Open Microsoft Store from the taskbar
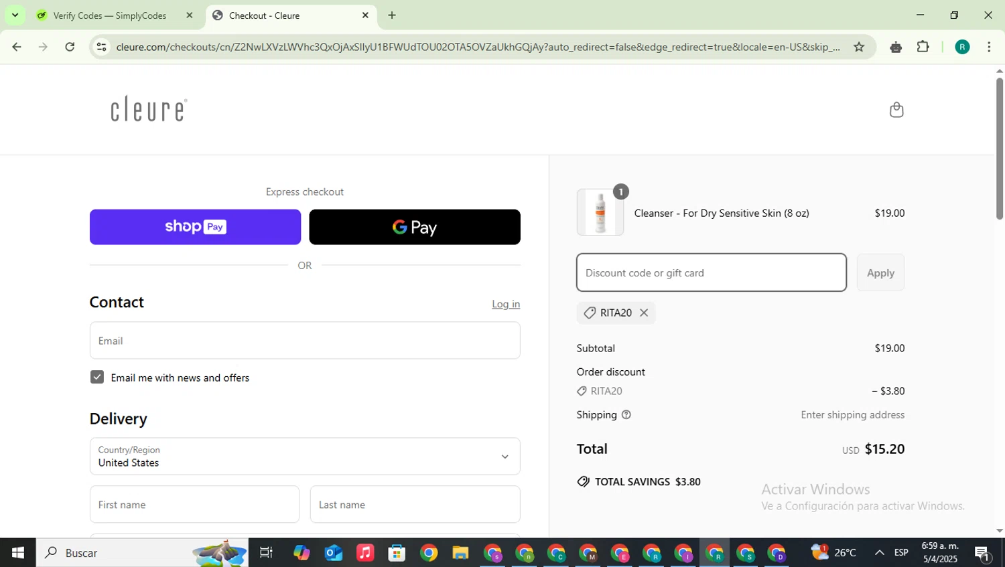The image size is (1005, 567). point(397,553)
